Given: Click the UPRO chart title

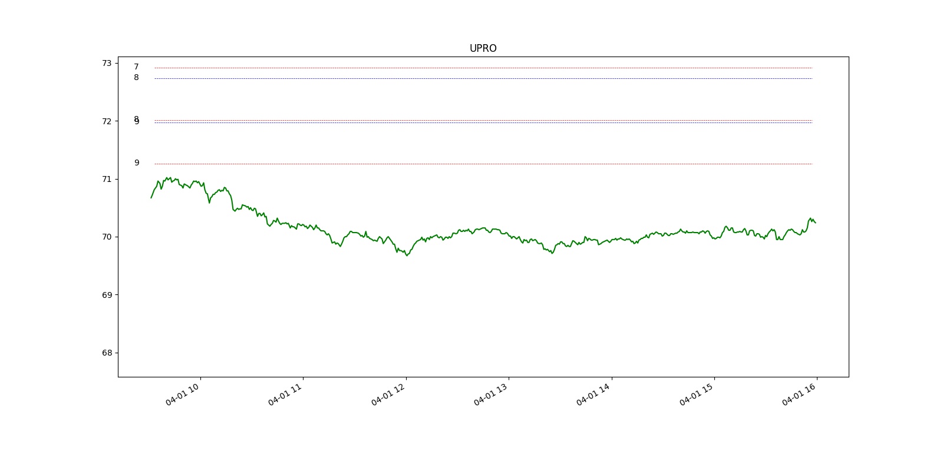Looking at the screenshot, I should tap(483, 48).
